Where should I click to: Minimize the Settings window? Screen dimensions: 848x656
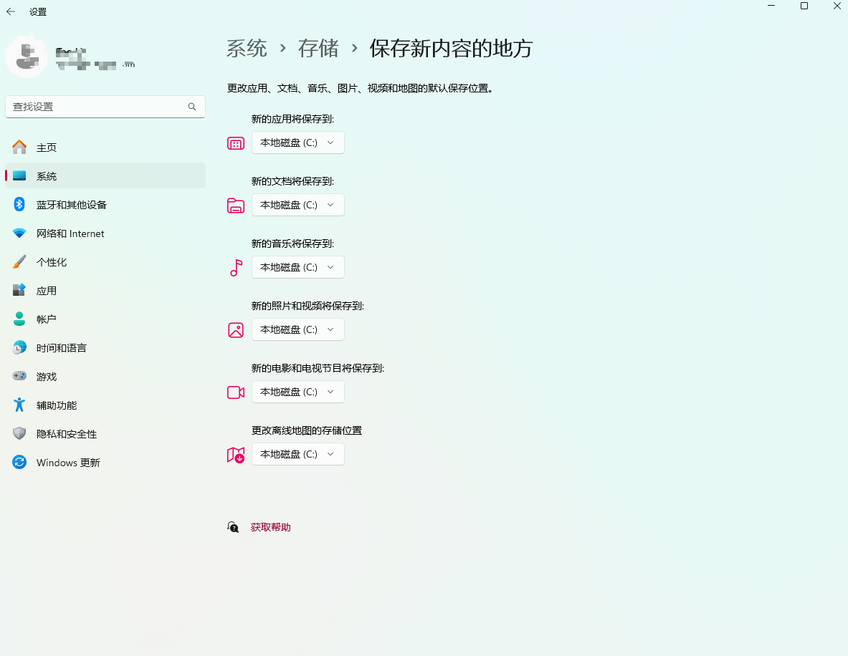(771, 6)
